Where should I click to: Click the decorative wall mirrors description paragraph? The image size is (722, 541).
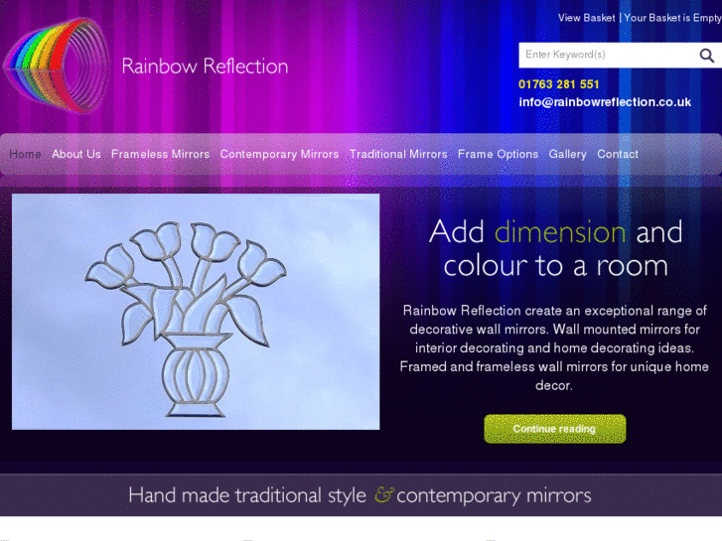coord(554,347)
